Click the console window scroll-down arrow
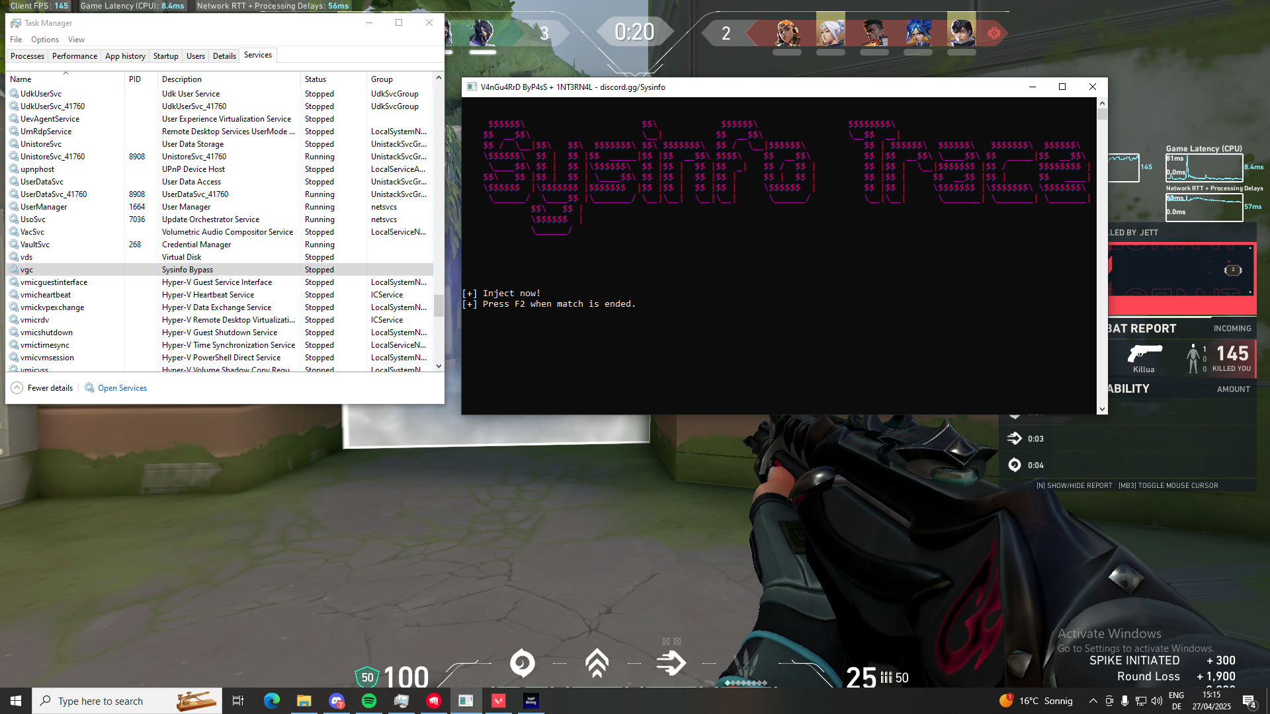The width and height of the screenshot is (1270, 714). pyautogui.click(x=1102, y=409)
